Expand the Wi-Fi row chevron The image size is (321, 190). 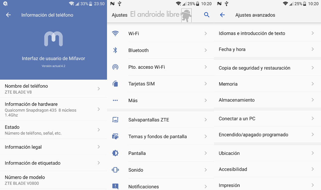[x=206, y=34]
